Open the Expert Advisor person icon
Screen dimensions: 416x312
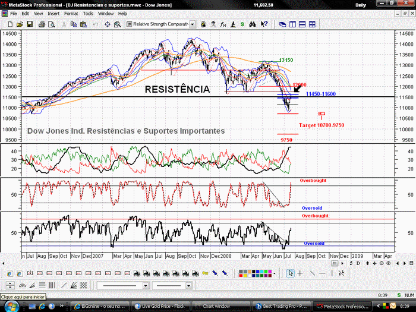click(x=213, y=24)
